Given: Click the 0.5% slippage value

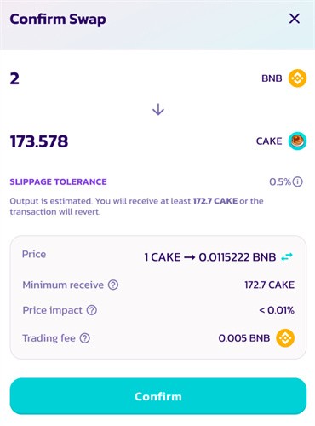Looking at the screenshot, I should coord(280,181).
